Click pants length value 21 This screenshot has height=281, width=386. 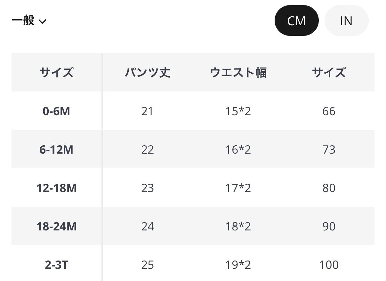pyautogui.click(x=148, y=111)
